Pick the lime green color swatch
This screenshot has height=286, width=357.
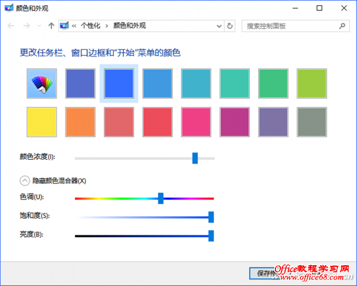[312, 83]
